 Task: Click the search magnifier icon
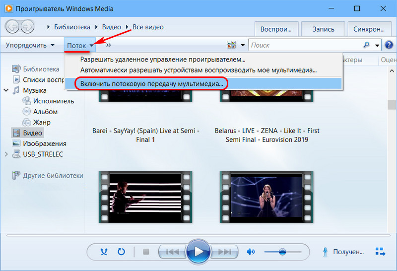pyautogui.click(x=366, y=45)
